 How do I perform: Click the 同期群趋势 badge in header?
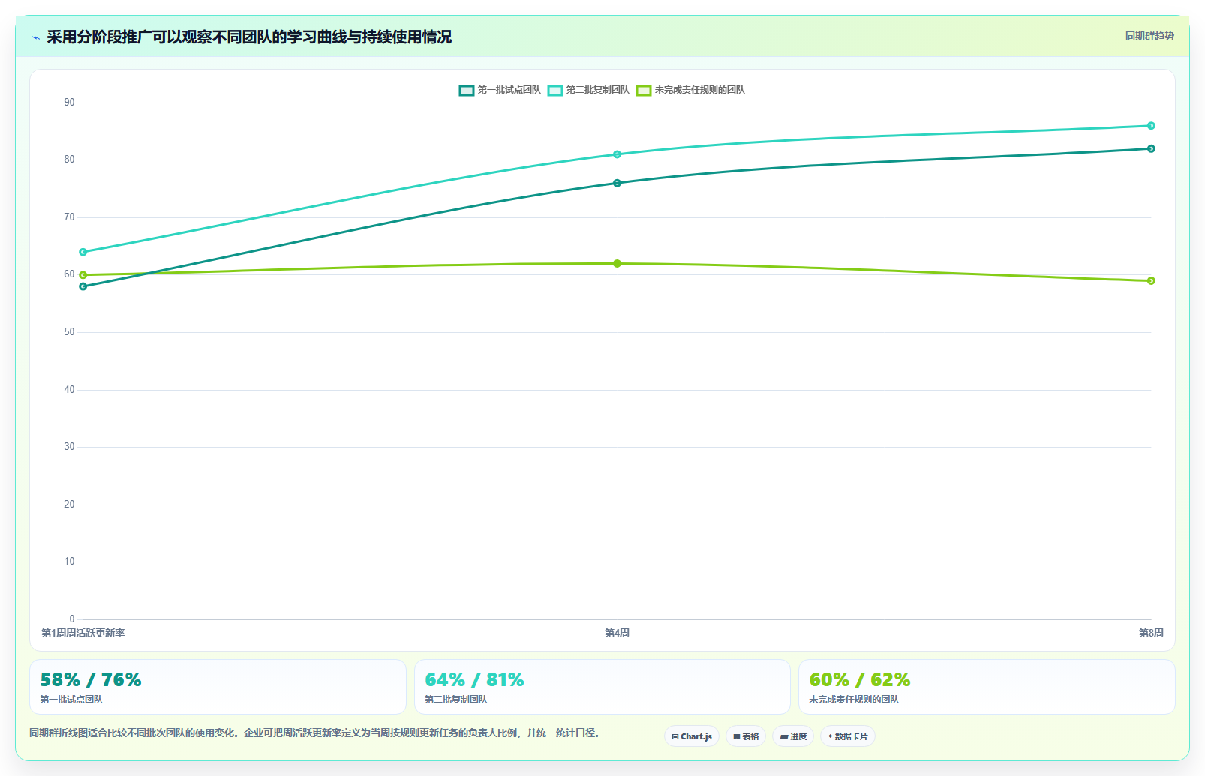(1149, 36)
